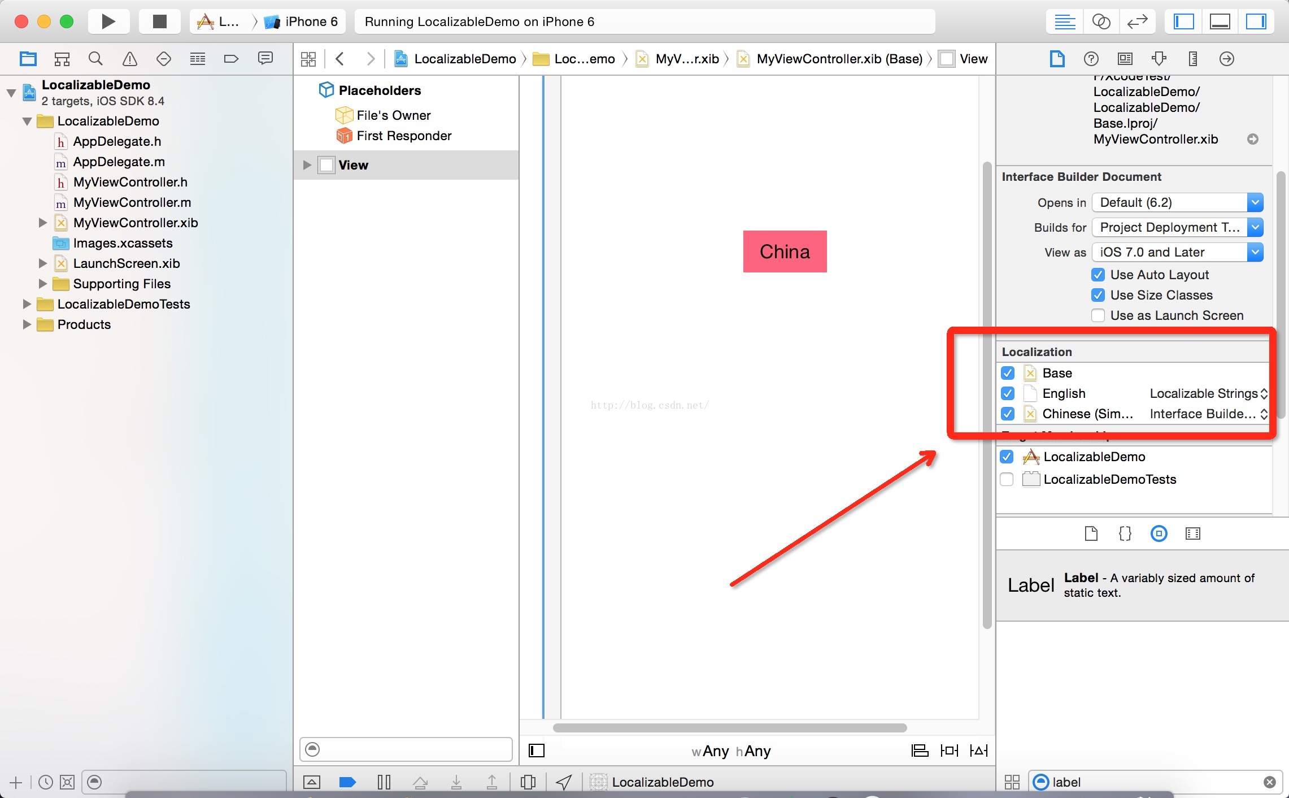Select MyViewController.h in the navigator
This screenshot has height=798, width=1289.
(x=130, y=182)
